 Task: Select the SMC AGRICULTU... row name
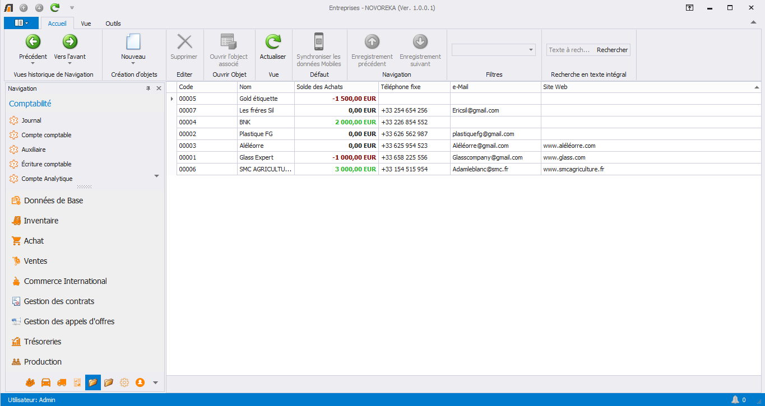click(x=266, y=169)
